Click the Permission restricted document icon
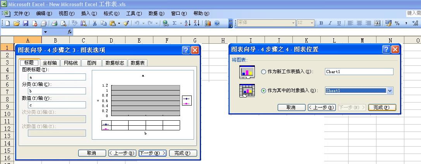 (x=34, y=23)
